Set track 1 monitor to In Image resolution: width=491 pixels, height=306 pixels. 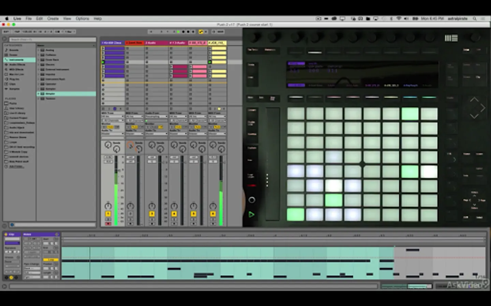[104, 127]
